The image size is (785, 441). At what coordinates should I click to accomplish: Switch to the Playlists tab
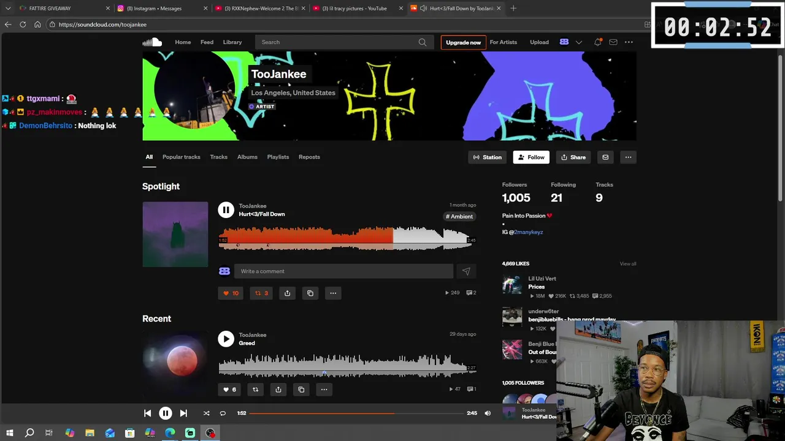pos(278,157)
